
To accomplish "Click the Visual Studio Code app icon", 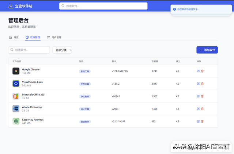I will tap(16, 84).
